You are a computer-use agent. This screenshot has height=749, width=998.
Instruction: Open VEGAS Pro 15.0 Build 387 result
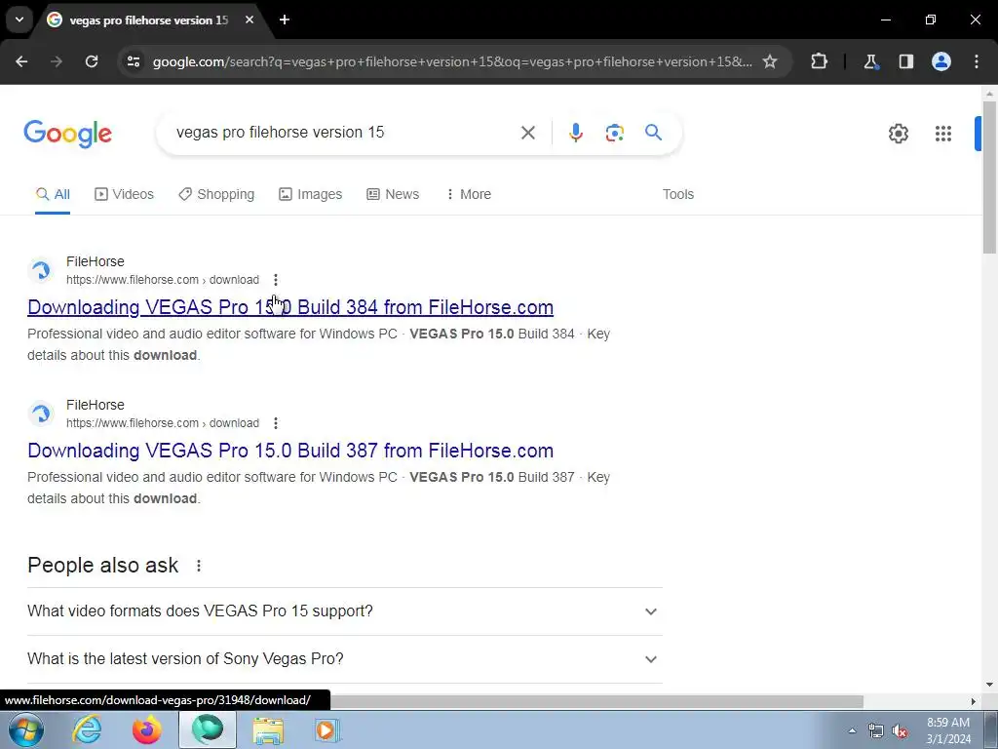pyautogui.click(x=290, y=451)
